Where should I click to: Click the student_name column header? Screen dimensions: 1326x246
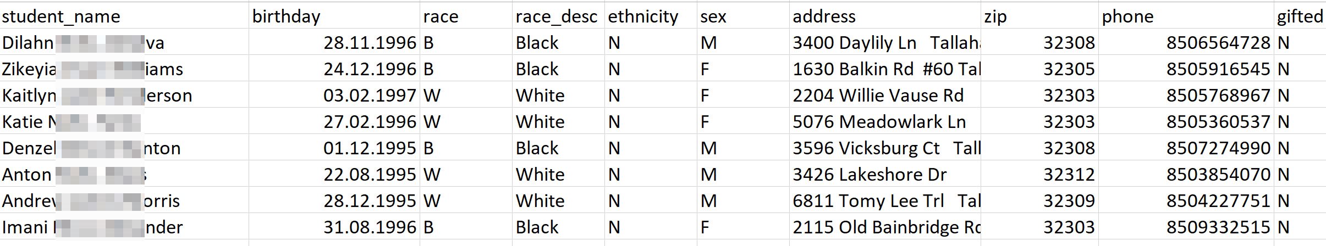point(61,16)
